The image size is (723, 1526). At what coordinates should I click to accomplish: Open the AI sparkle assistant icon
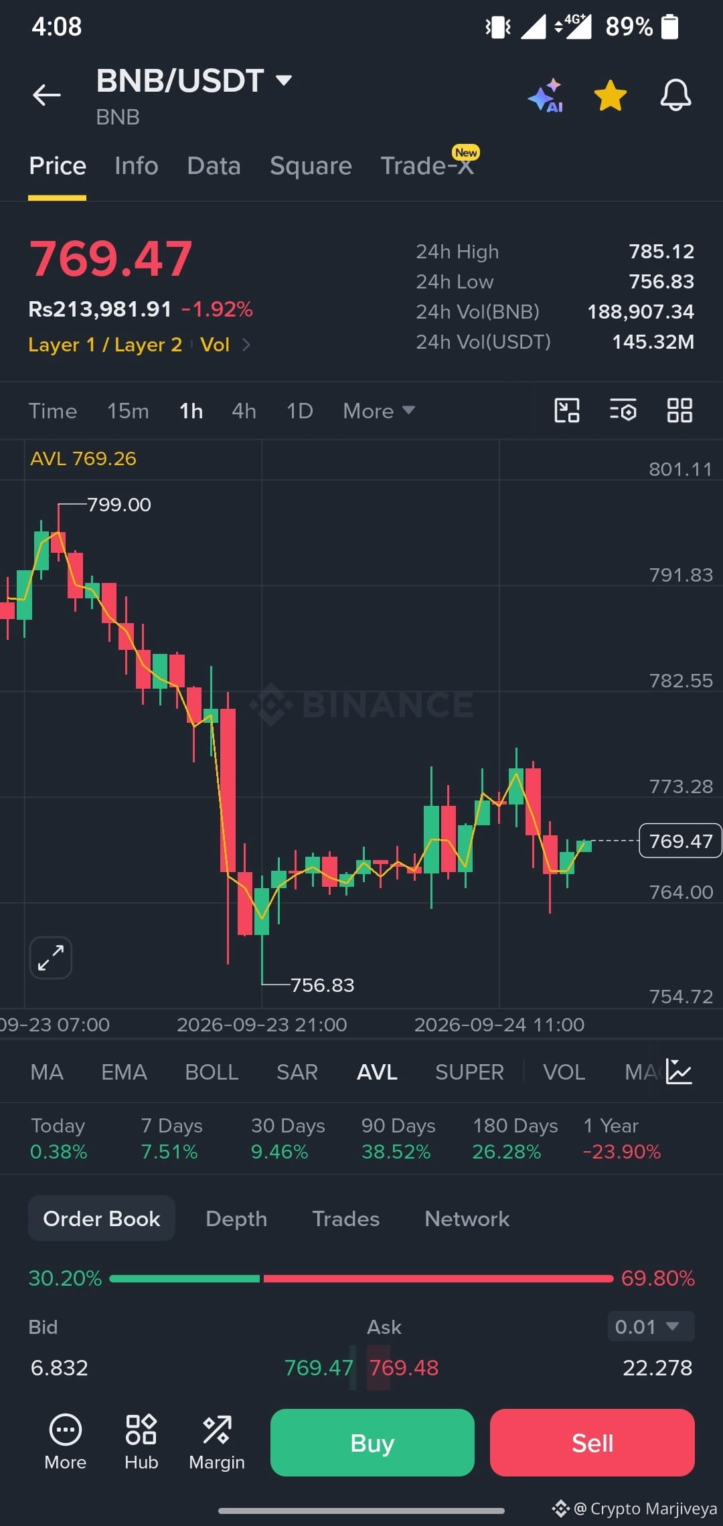point(546,95)
